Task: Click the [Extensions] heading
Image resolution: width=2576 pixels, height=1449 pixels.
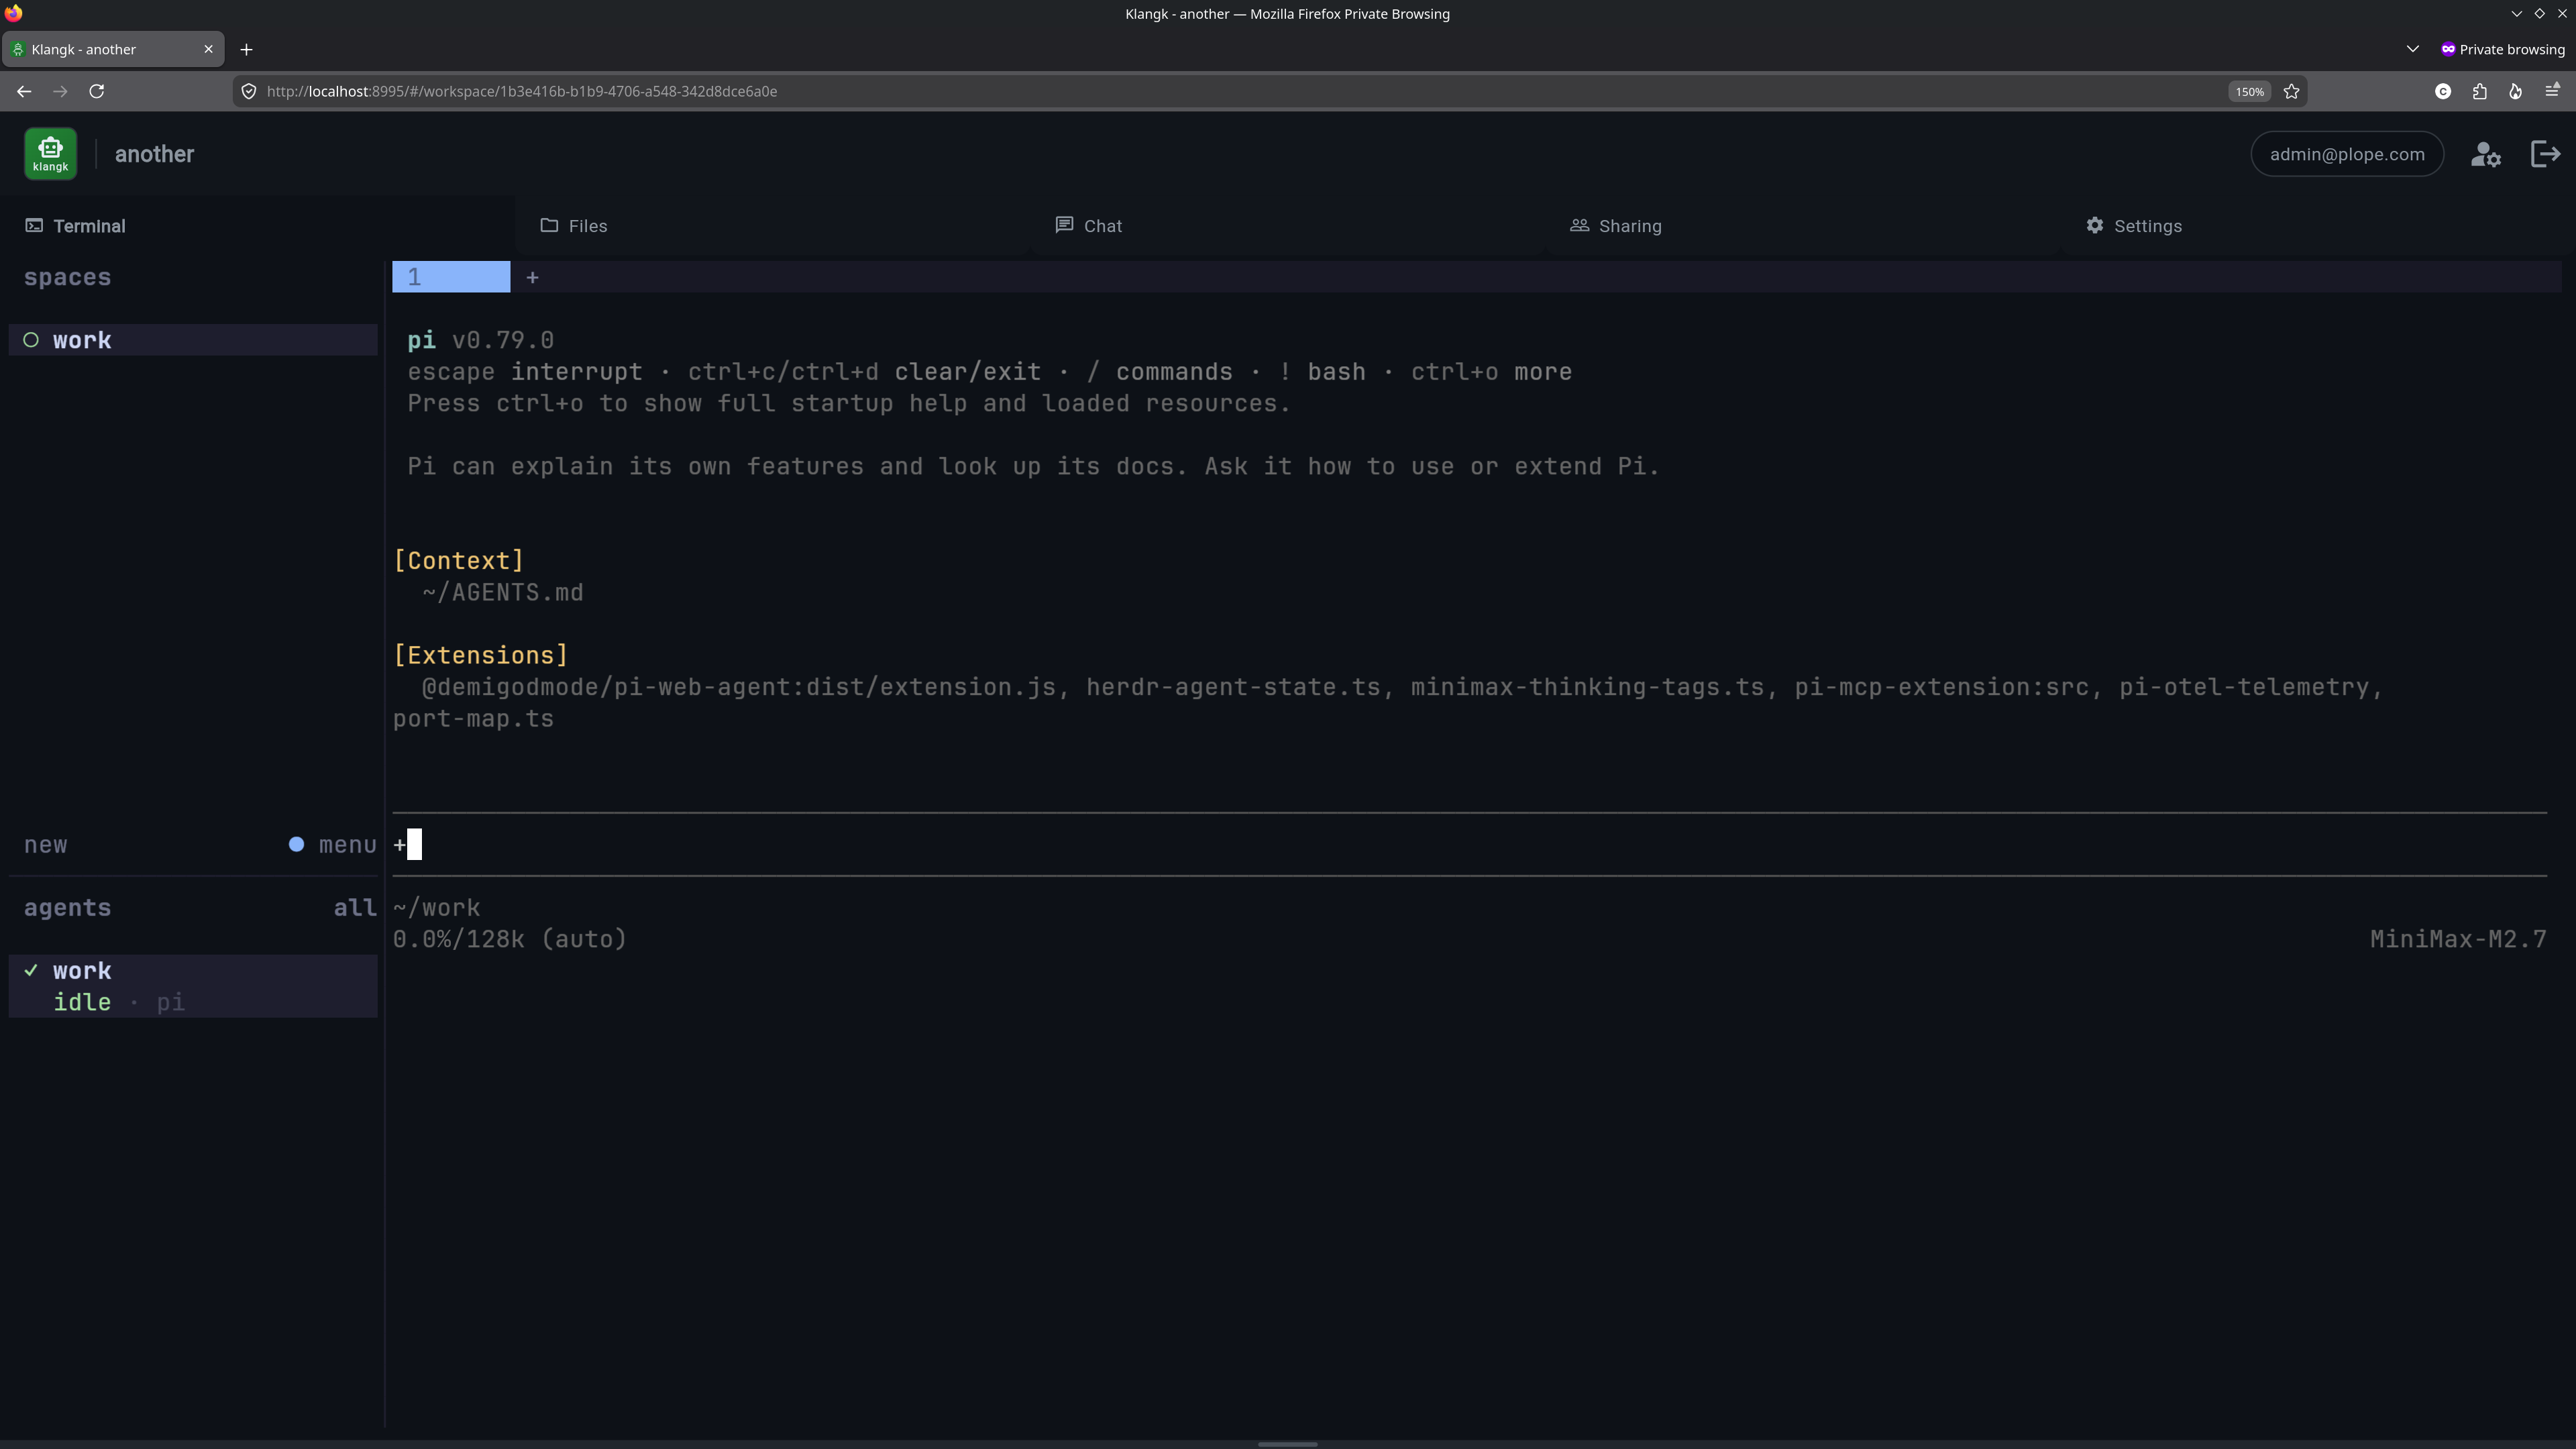Action: coord(481,655)
